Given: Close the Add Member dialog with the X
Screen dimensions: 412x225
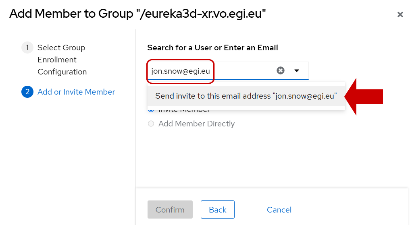Looking at the screenshot, I should tap(400, 14).
